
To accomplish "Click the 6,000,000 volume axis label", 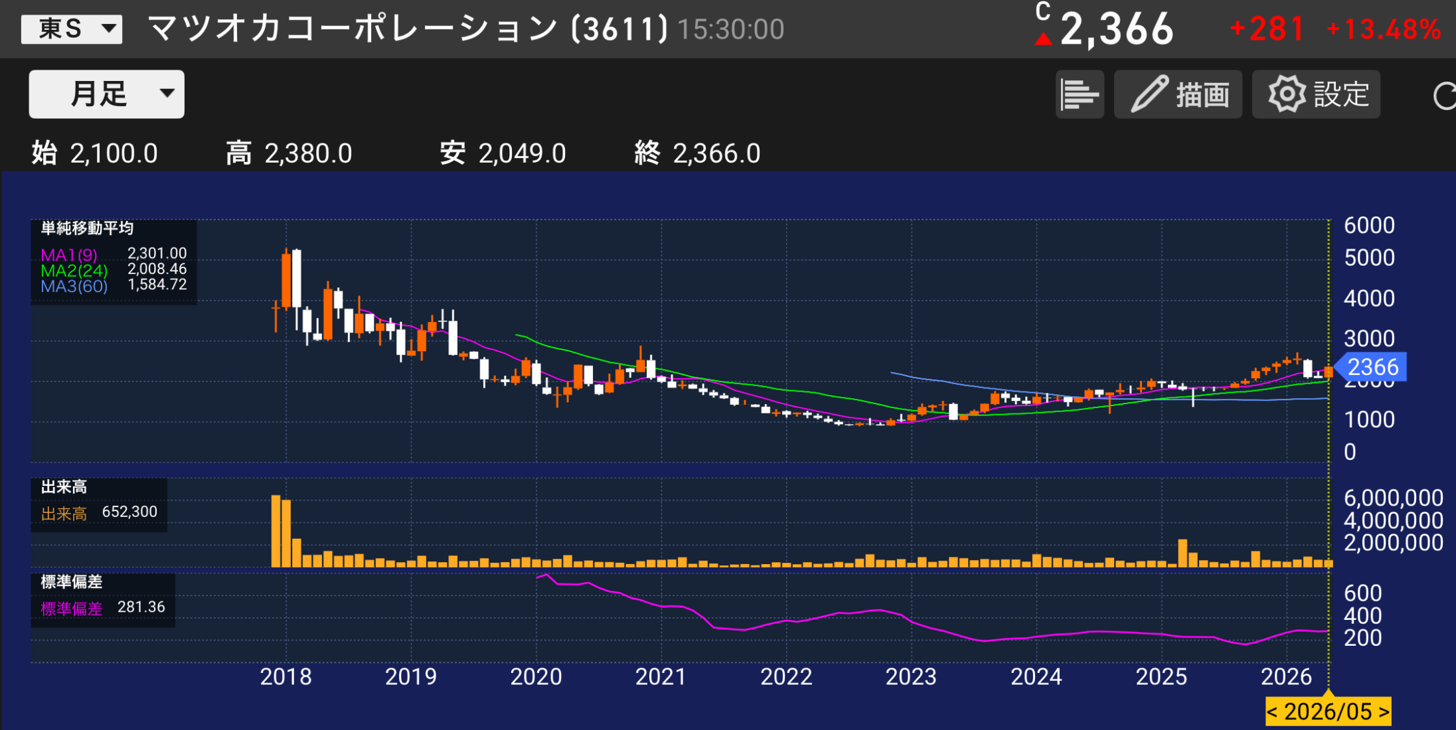I will pyautogui.click(x=1393, y=498).
